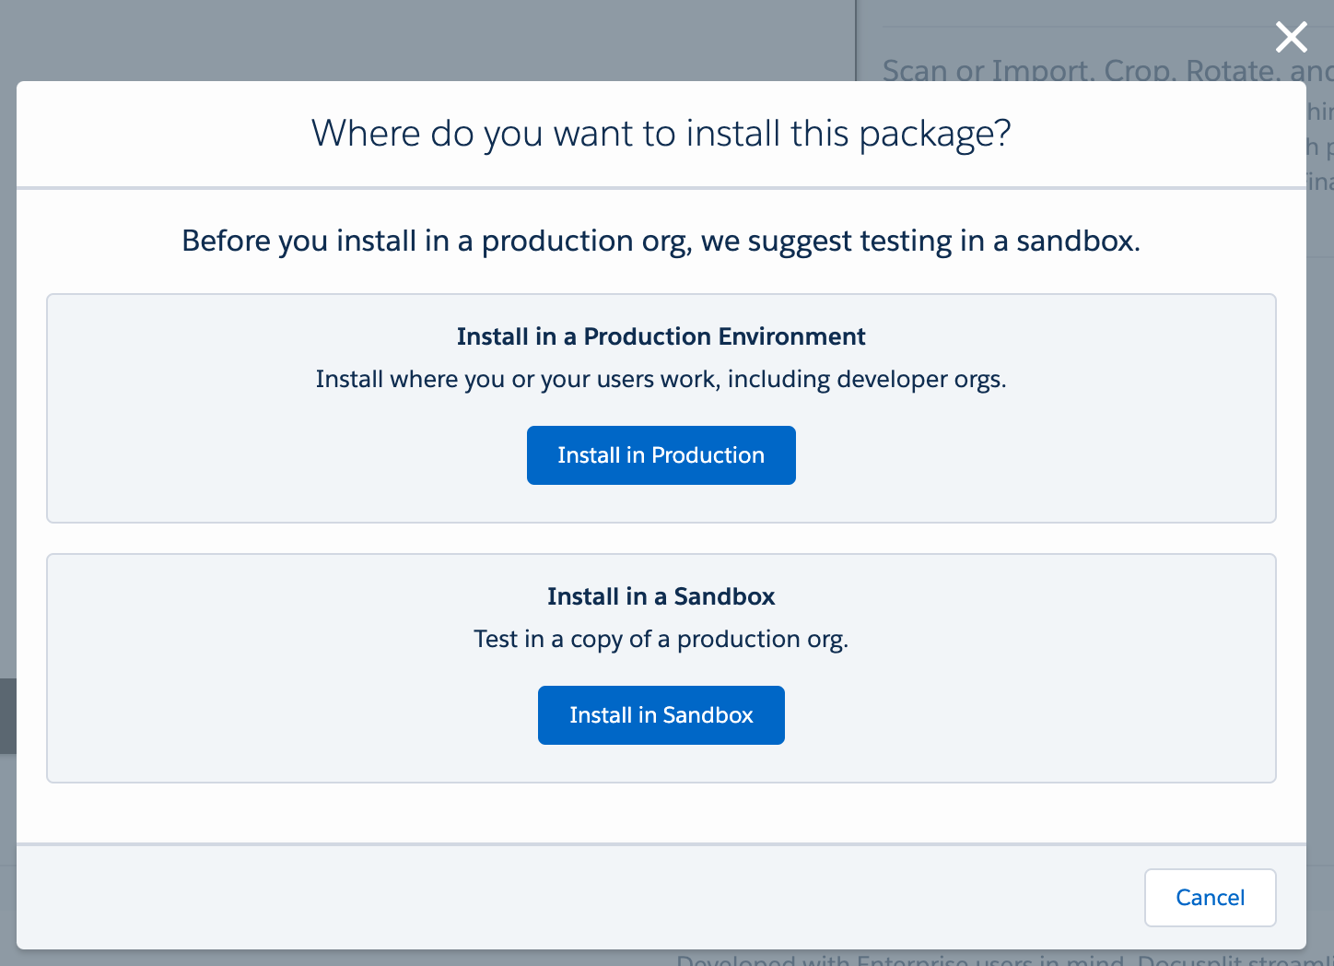Select the 'Install in a Sandbox' heading
The width and height of the screenshot is (1334, 966).
tap(661, 596)
